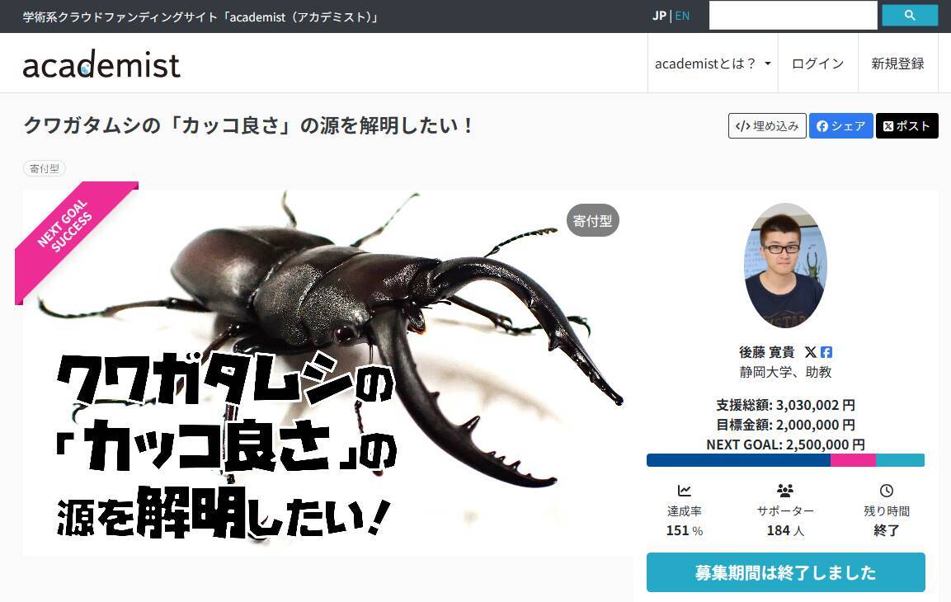This screenshot has height=602, width=951.
Task: Click the X icon on the ポスト button
Action: tap(887, 125)
